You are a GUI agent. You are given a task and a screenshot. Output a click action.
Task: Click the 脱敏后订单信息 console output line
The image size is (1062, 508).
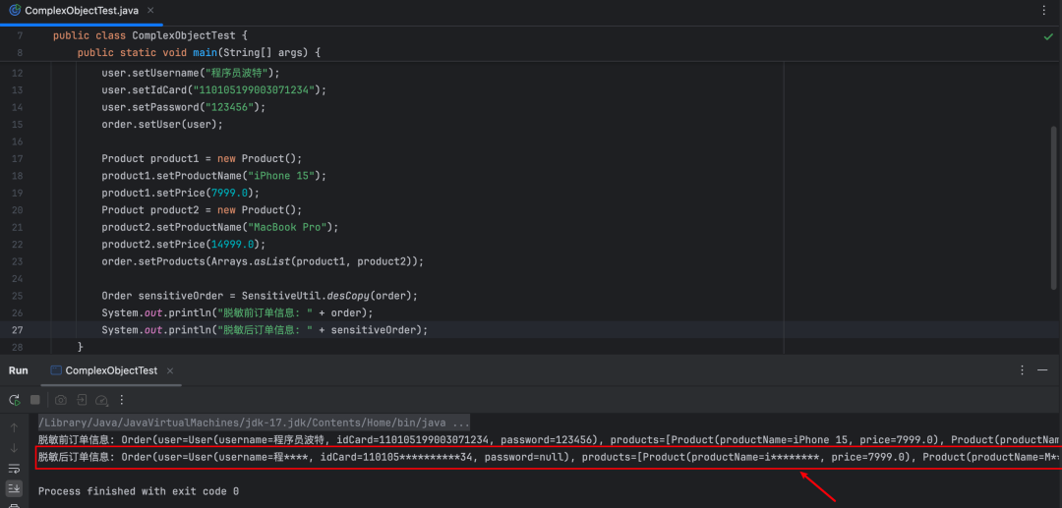(550, 458)
